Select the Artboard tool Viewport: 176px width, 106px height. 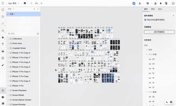3,58
